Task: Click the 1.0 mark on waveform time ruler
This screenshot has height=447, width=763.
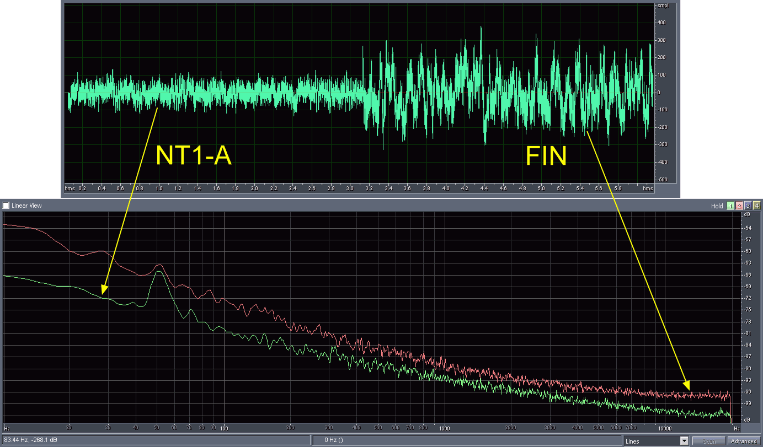Action: 159,189
